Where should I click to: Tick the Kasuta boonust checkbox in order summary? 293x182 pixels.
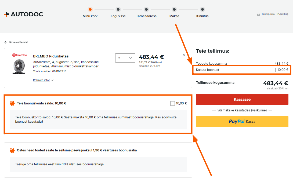point(273,70)
